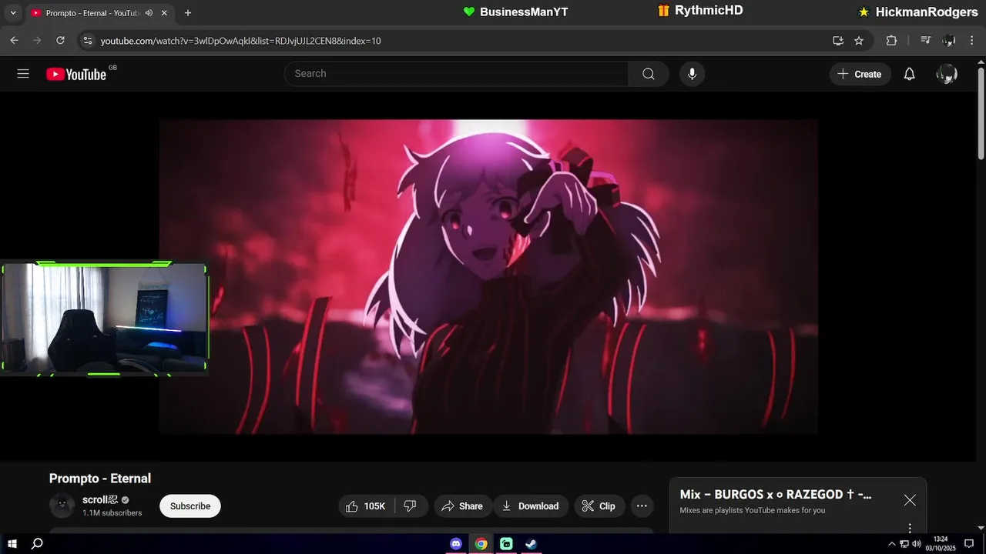Screen dimensions: 986x554
Task: Open Chrome extensions puzzle icon
Action: point(891,41)
